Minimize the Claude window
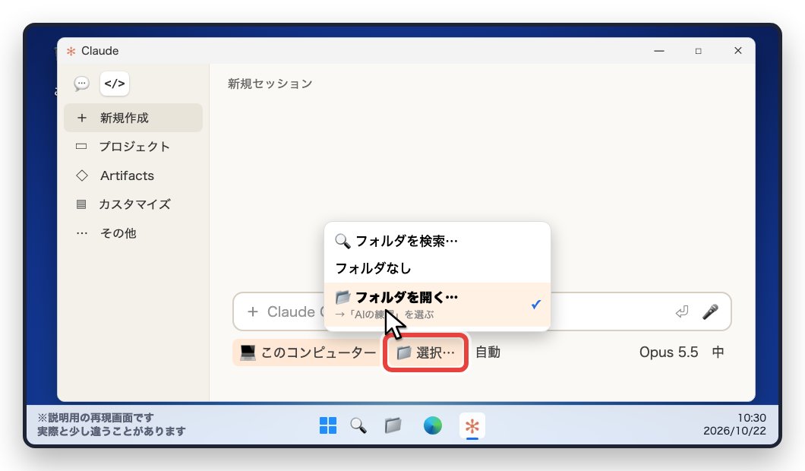Screen dimensions: 805x471 (659, 51)
